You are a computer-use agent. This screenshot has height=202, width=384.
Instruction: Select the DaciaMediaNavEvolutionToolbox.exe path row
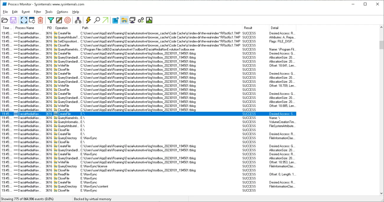(148, 49)
